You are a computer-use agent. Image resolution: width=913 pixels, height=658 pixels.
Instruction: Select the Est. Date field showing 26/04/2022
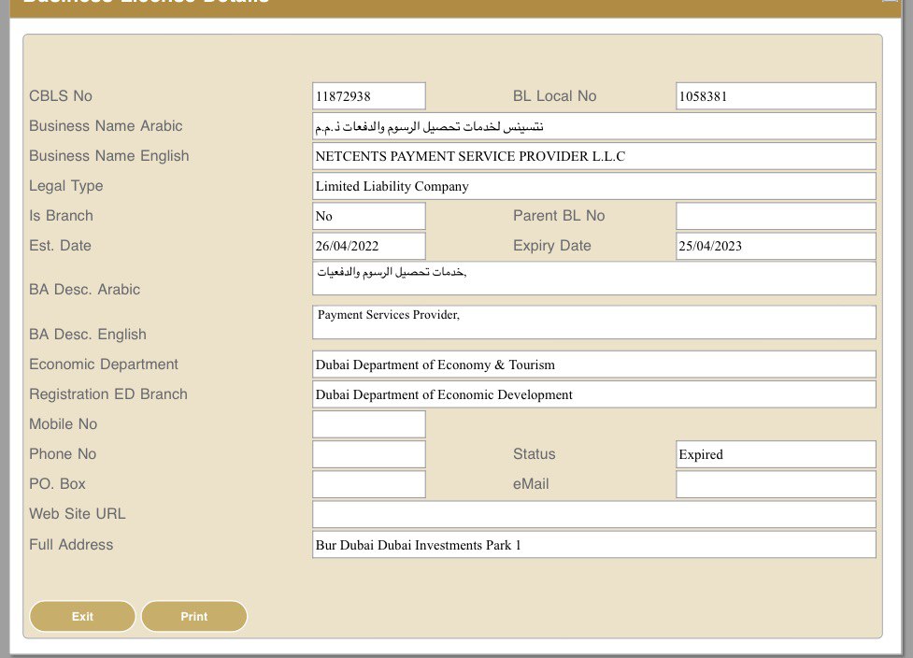coord(368,246)
